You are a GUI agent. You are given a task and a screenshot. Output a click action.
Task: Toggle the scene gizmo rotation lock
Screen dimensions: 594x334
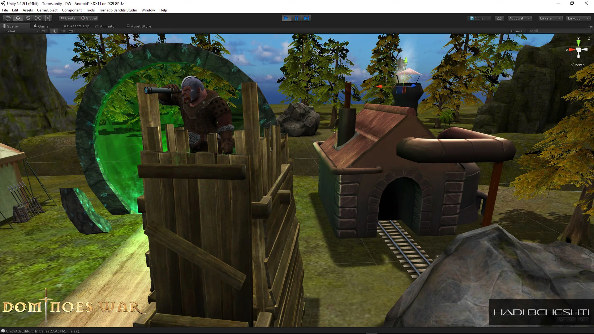point(589,39)
